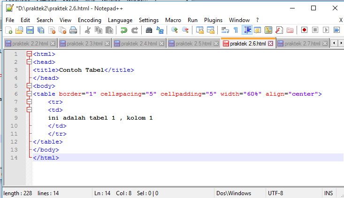344x198 pixels.
Task: Close all documents toolbar icon
Action: click(x=62, y=30)
